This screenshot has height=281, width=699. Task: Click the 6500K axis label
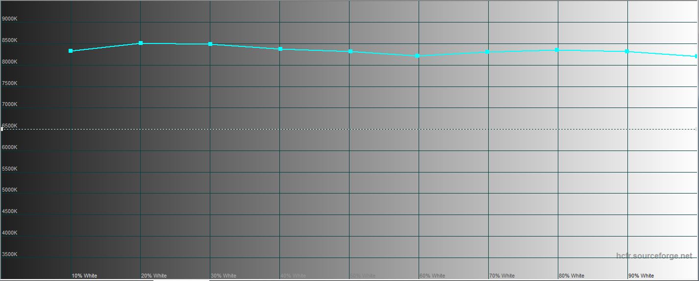[x=10, y=126]
